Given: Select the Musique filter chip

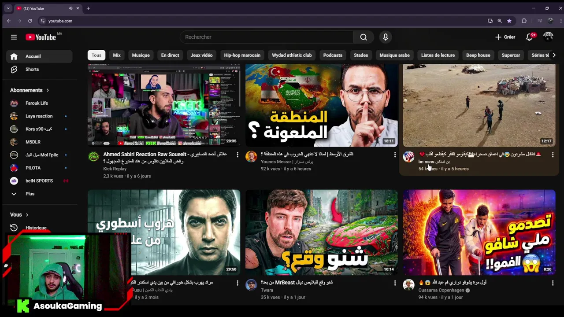Looking at the screenshot, I should click(141, 55).
